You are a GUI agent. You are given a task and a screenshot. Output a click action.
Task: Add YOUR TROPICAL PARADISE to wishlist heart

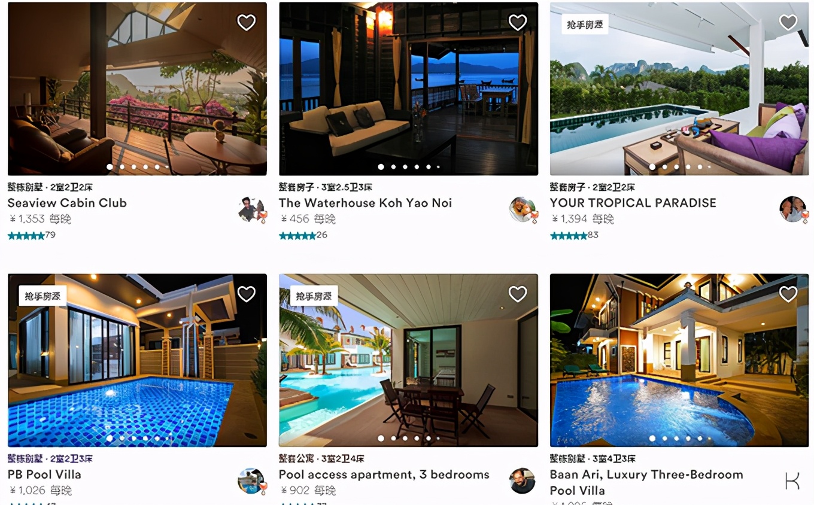click(x=788, y=23)
